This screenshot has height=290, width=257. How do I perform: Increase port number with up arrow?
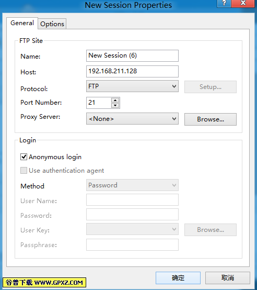115,100
